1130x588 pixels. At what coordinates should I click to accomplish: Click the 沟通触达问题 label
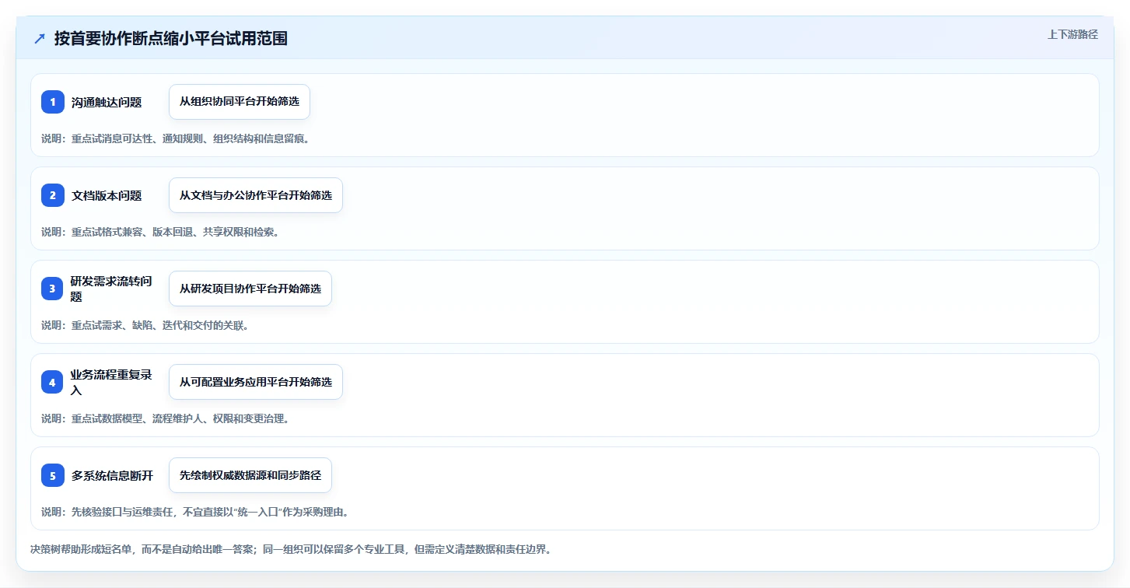(107, 102)
